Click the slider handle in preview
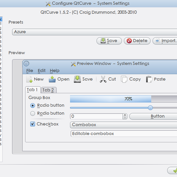Screen dimensions: 177x177 [150, 108]
